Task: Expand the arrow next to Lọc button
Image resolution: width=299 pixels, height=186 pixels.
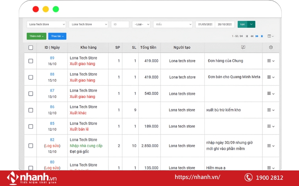Action: click(x=251, y=24)
